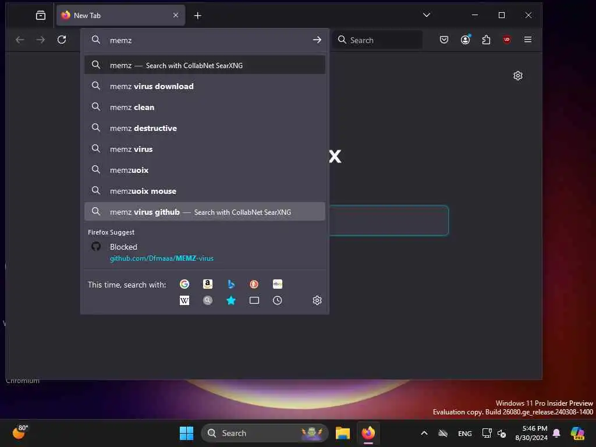Search in History clock icon
Viewport: 596px width, 447px height.
tap(278, 300)
